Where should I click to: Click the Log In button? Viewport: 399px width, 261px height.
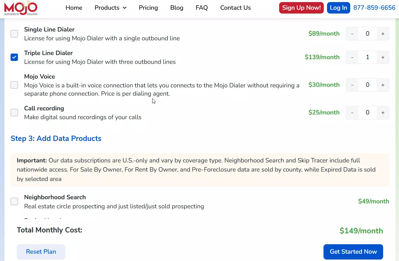point(338,8)
